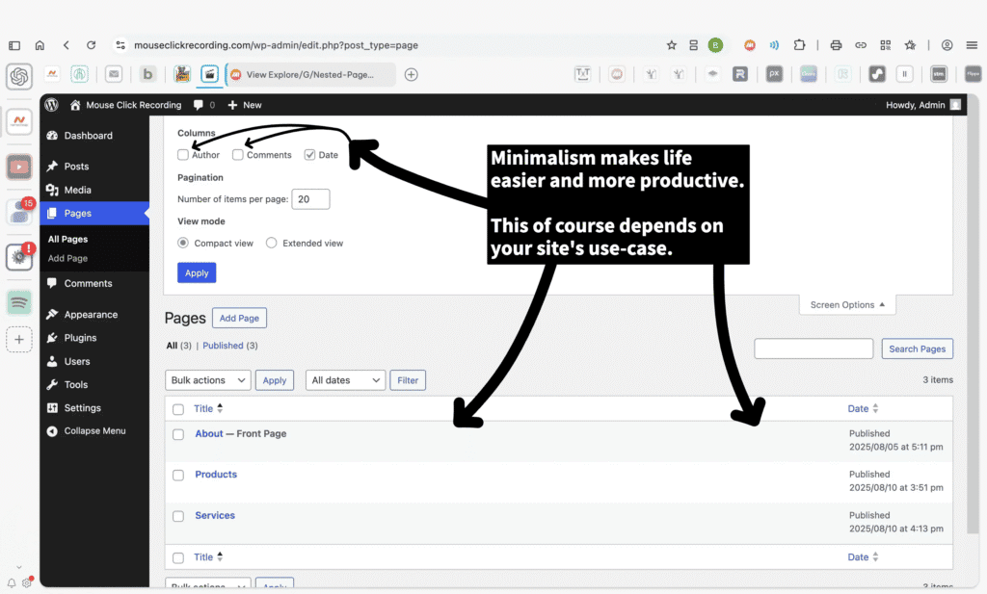Click the Search Pages button

click(x=917, y=349)
